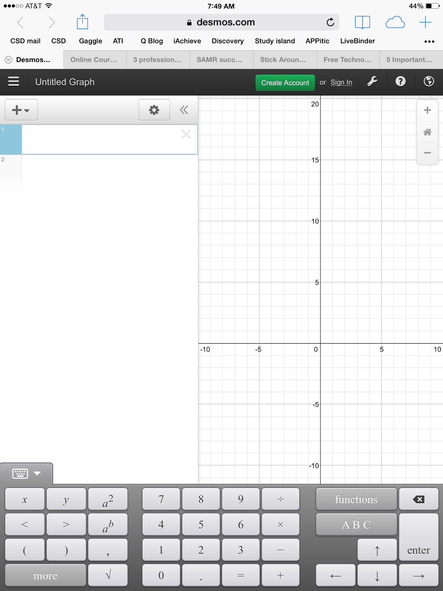
Task: Tap the comma key
Action: coord(108,550)
